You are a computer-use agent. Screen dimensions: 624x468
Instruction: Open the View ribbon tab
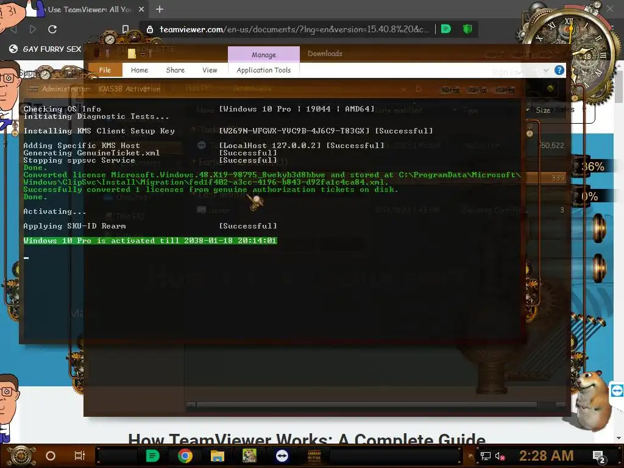(210, 70)
